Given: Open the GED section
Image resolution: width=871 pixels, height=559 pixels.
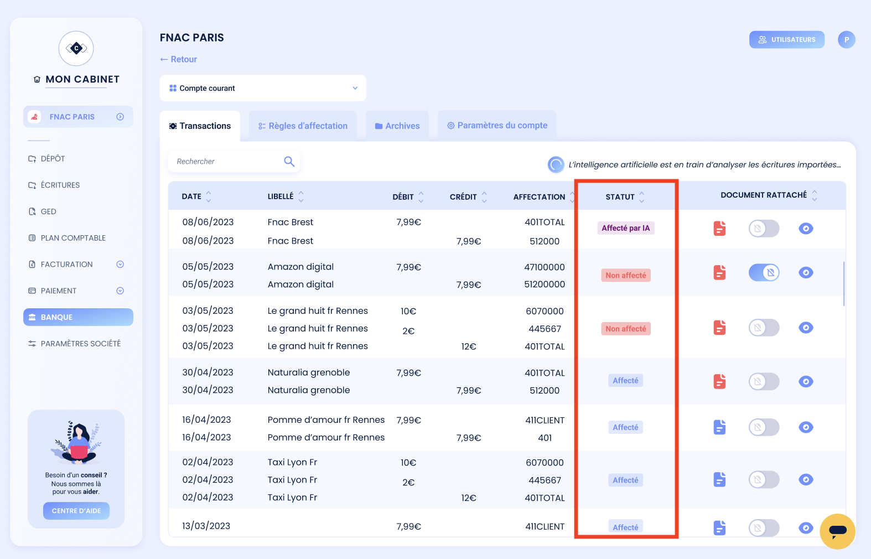Looking at the screenshot, I should point(42,212).
